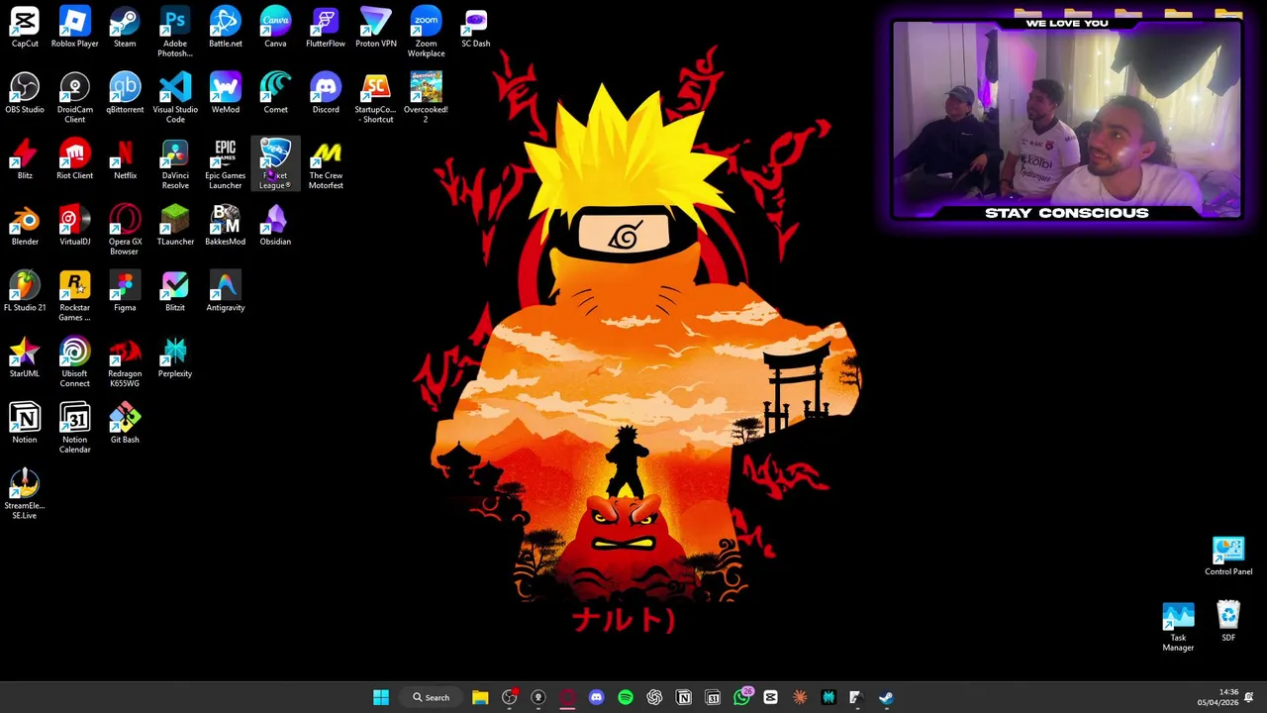The width and height of the screenshot is (1267, 713).
Task: Click the VirtualDJ desktop icon
Action: point(74,226)
